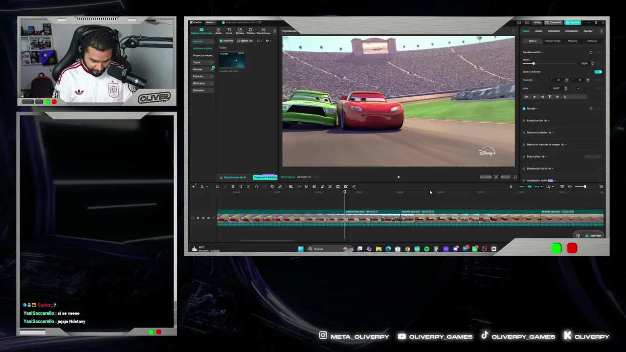Redo the timeline action

pos(225,186)
